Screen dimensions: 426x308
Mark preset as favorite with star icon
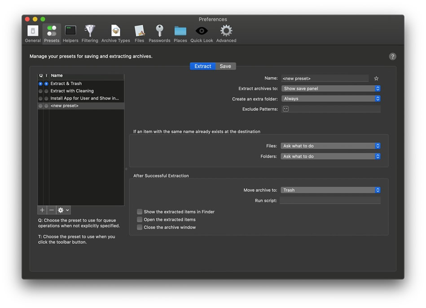[x=376, y=78]
